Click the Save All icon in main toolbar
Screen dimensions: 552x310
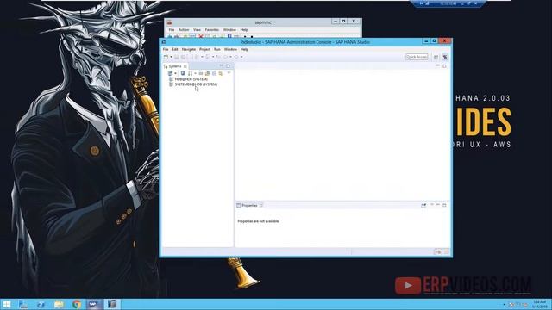point(184,57)
